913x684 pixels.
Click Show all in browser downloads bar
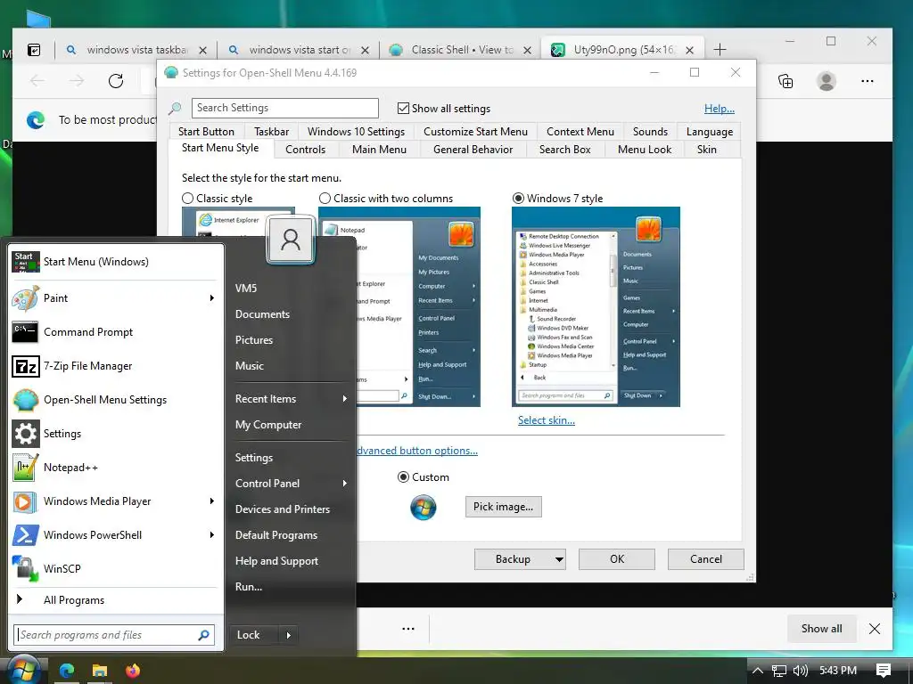click(821, 629)
